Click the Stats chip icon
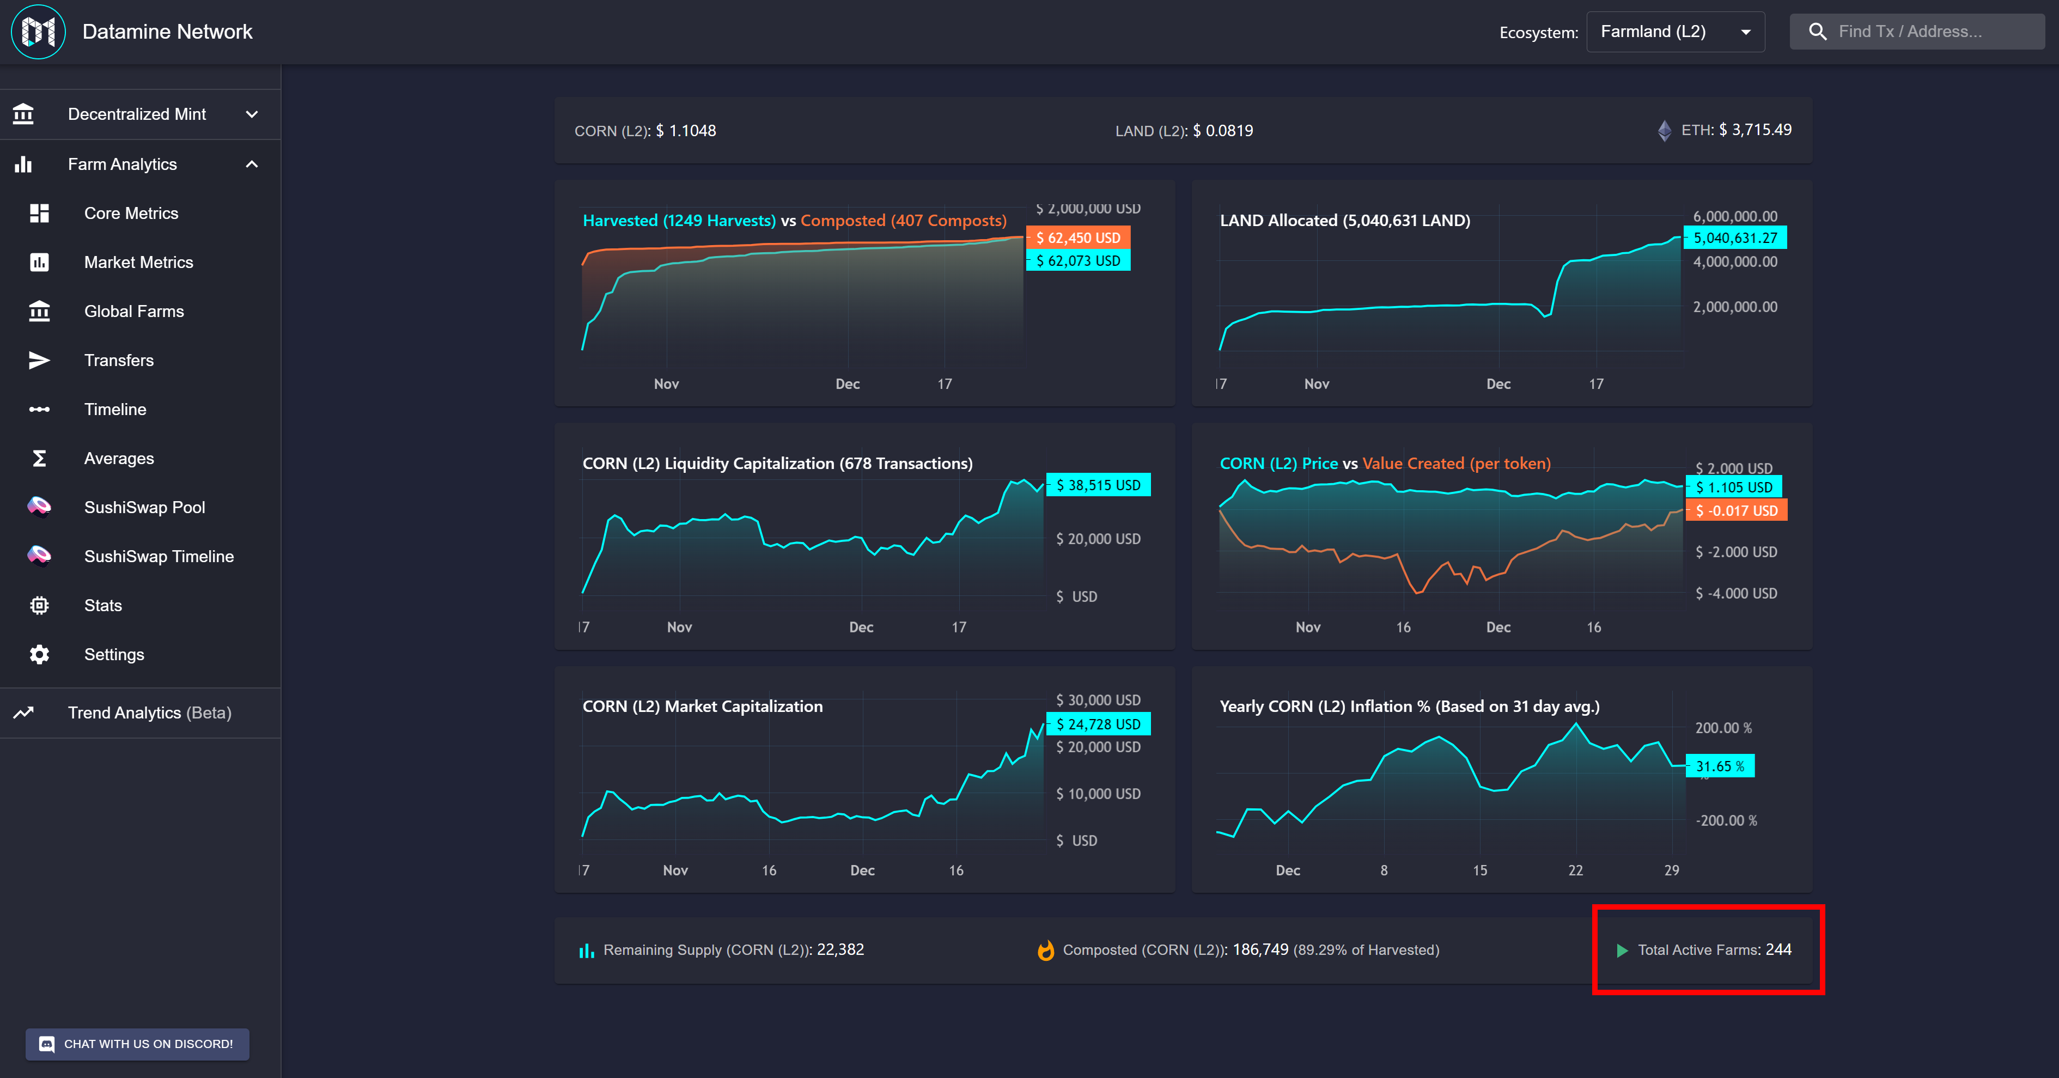2059x1078 pixels. click(x=39, y=606)
